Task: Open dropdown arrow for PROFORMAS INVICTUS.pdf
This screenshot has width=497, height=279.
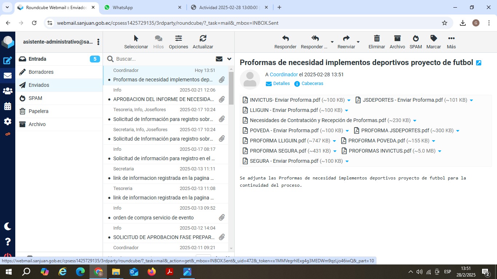Action: pyautogui.click(x=440, y=151)
